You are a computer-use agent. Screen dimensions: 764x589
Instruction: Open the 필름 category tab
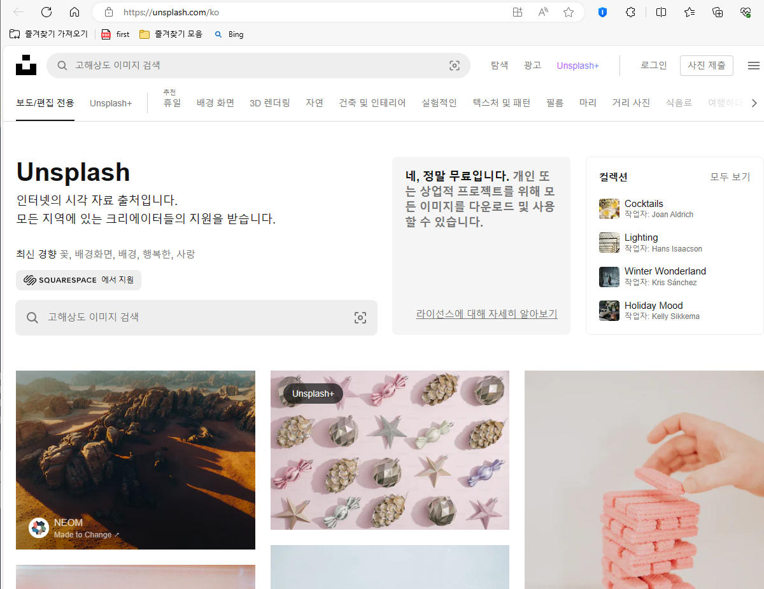[555, 103]
